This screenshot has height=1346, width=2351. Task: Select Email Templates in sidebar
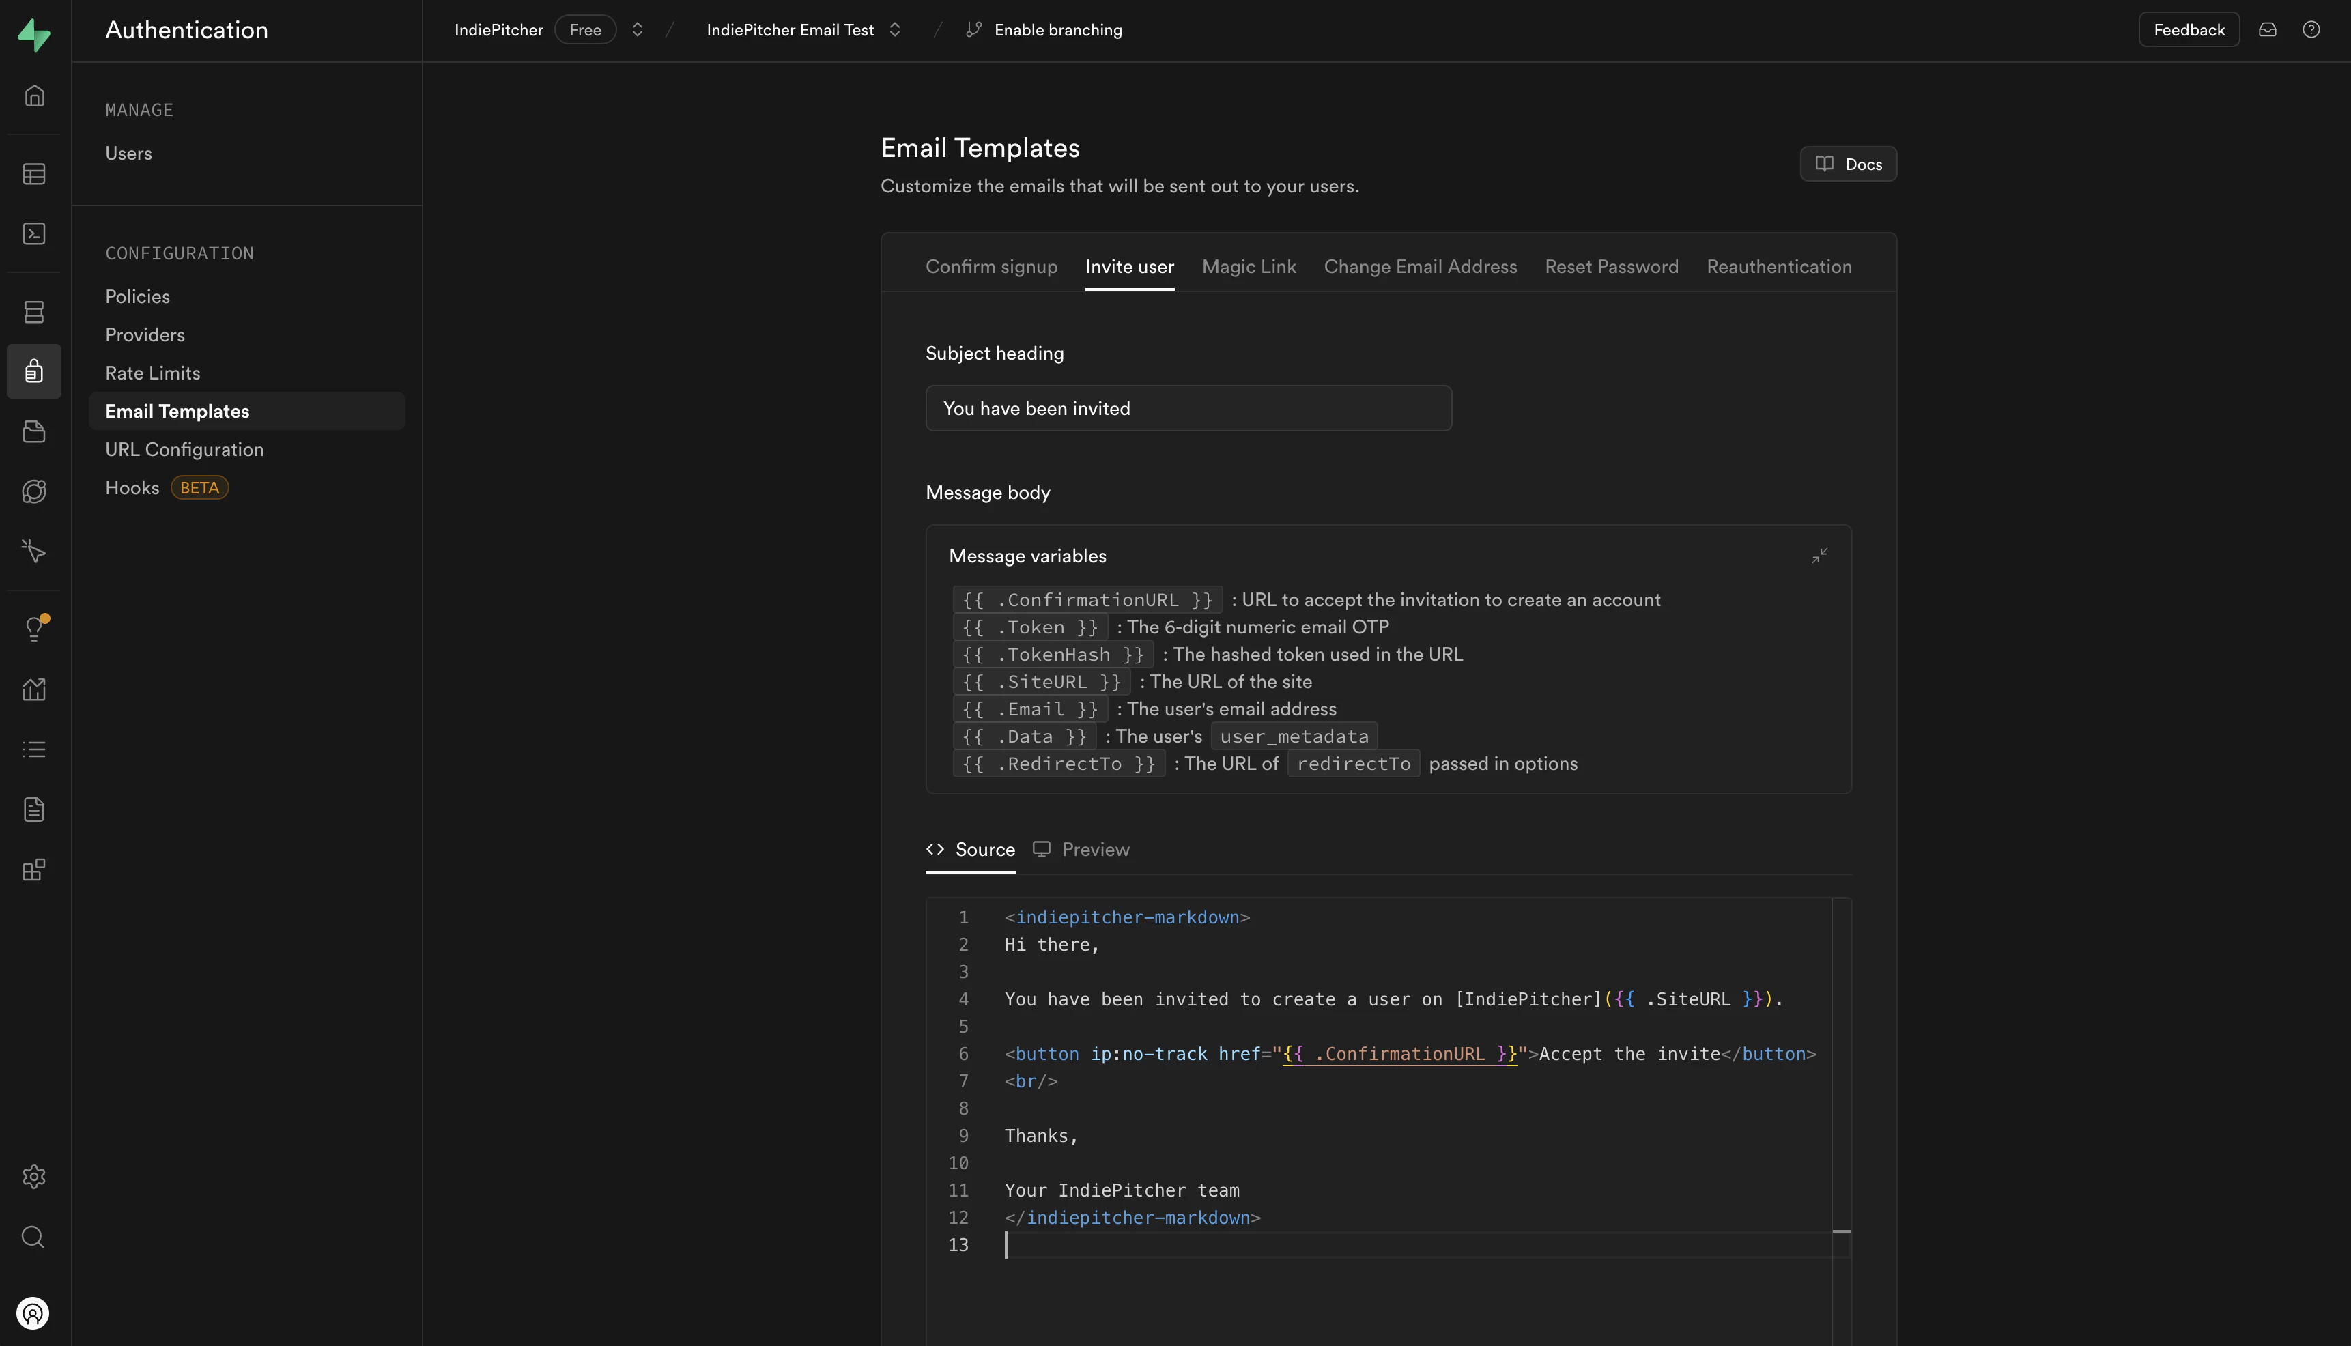[247, 410]
